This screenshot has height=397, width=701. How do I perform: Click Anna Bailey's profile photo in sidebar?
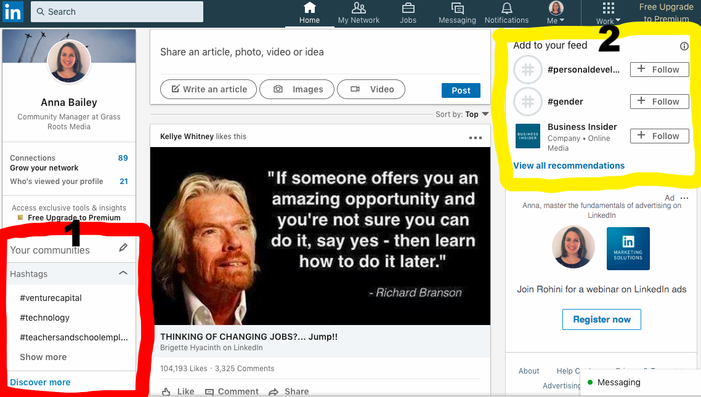[69, 61]
